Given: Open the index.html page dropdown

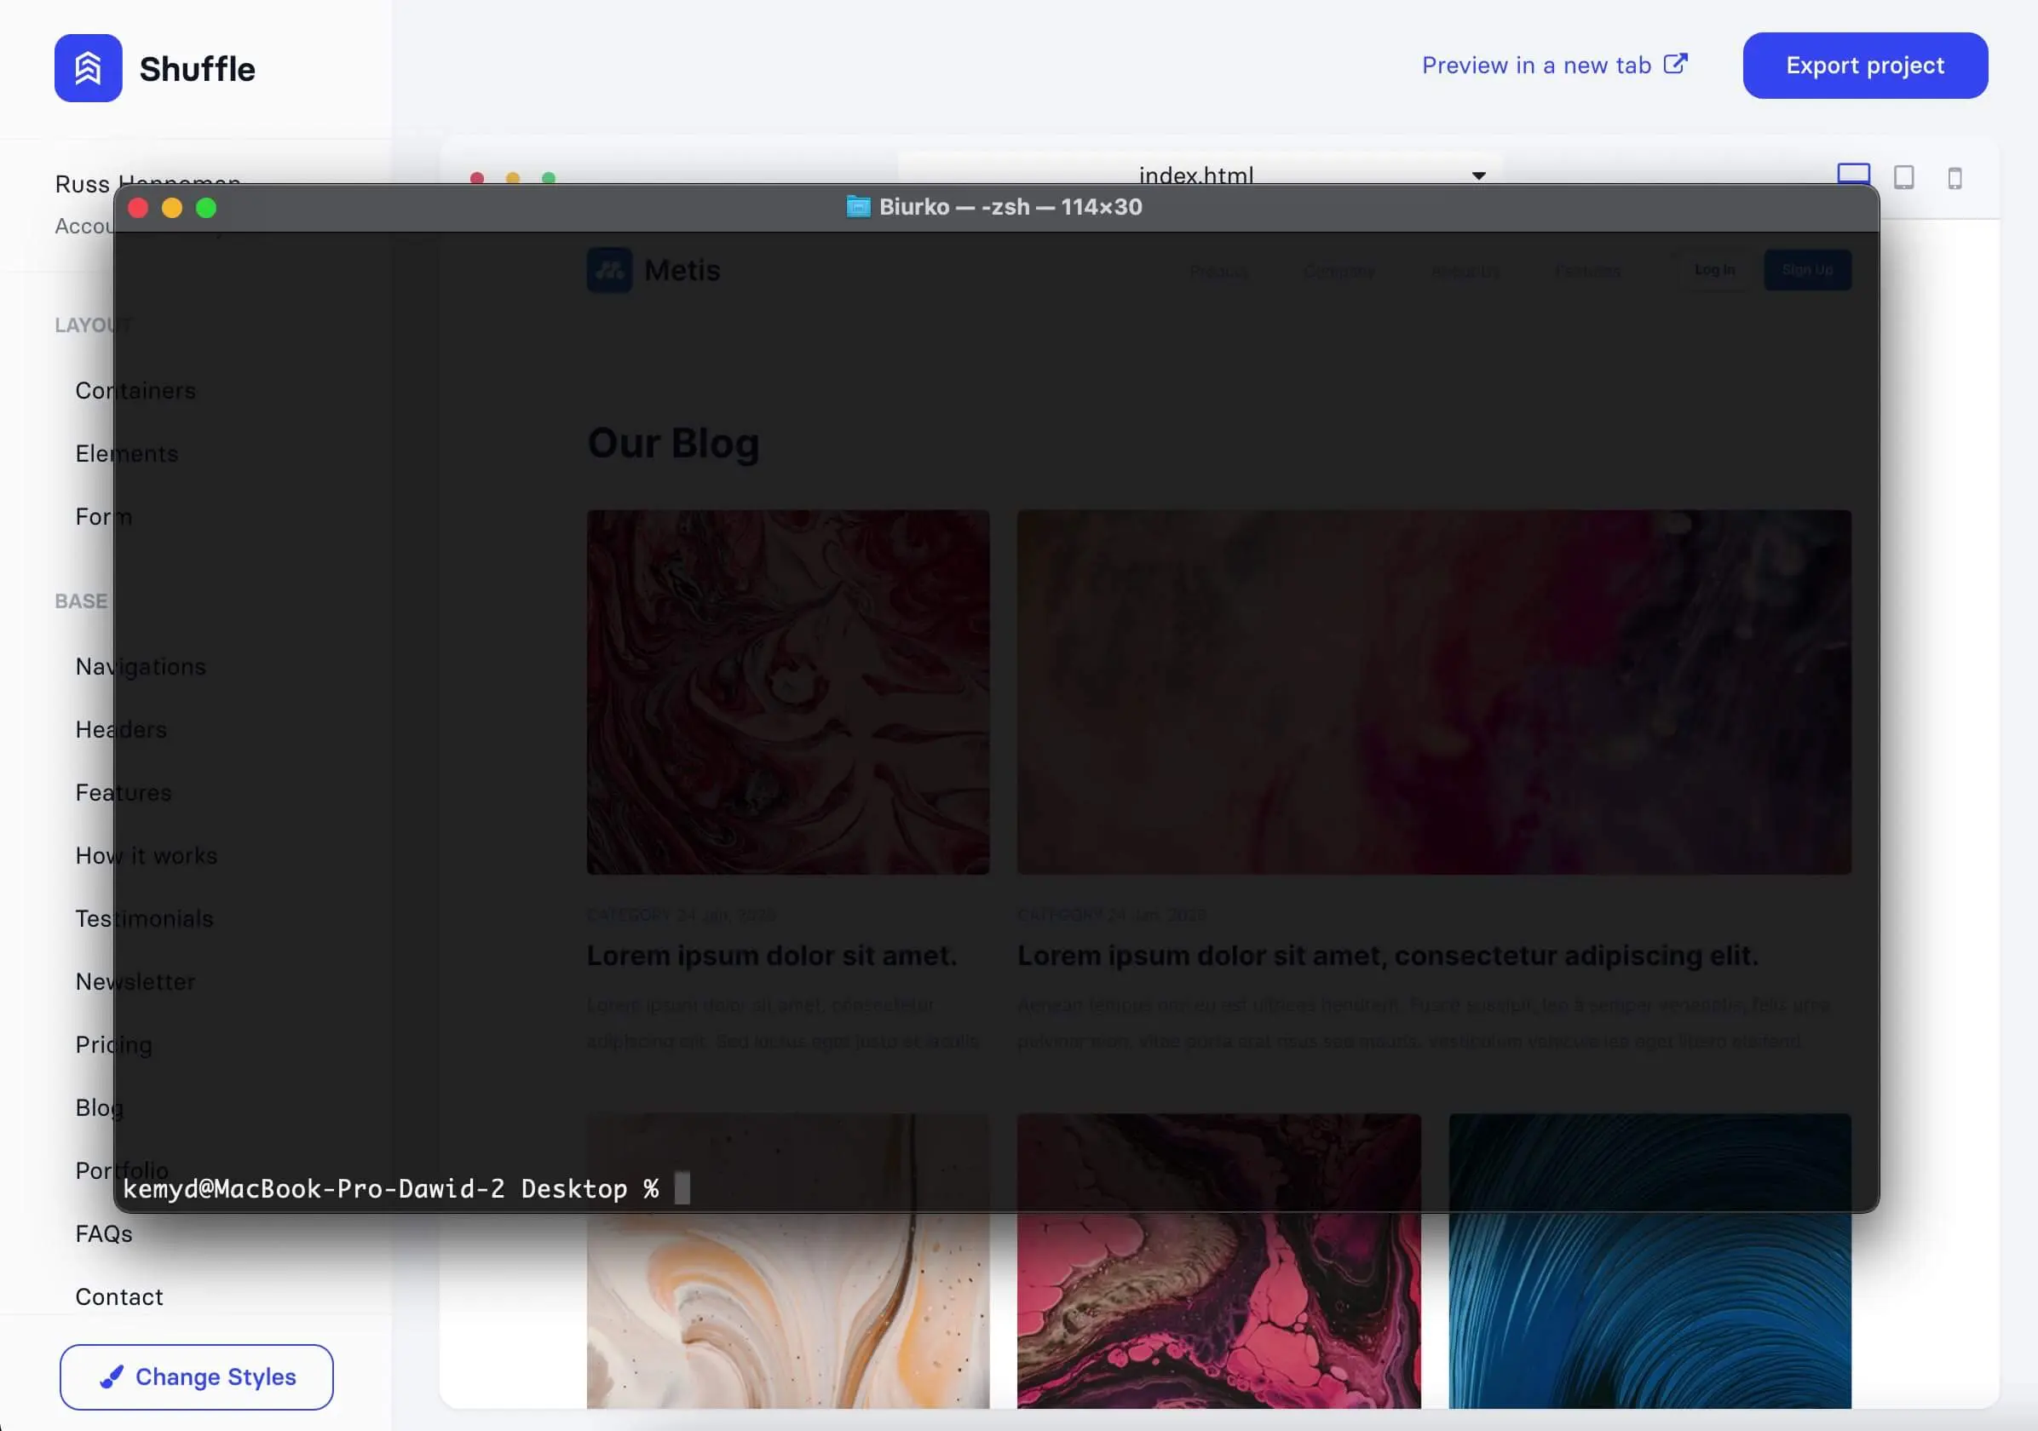Looking at the screenshot, I should 1196,175.
